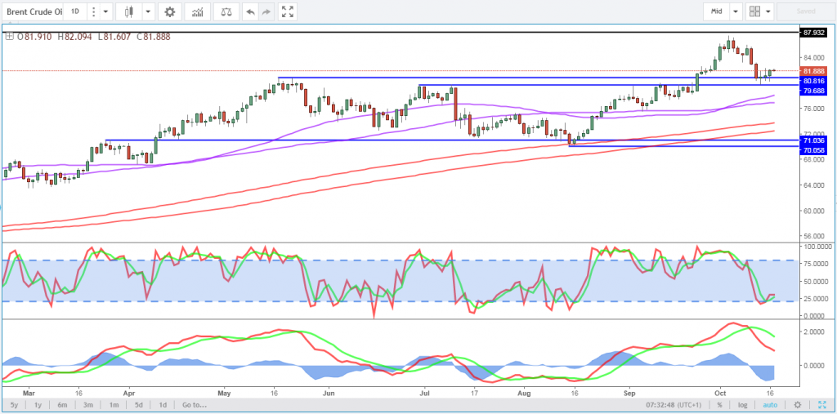Toggle the percent scale (%)

pyautogui.click(x=719, y=405)
